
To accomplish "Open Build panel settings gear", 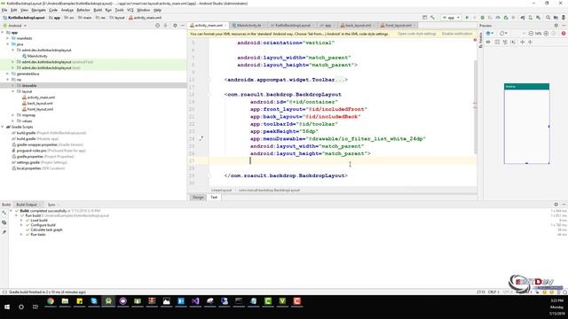I will coord(556,205).
